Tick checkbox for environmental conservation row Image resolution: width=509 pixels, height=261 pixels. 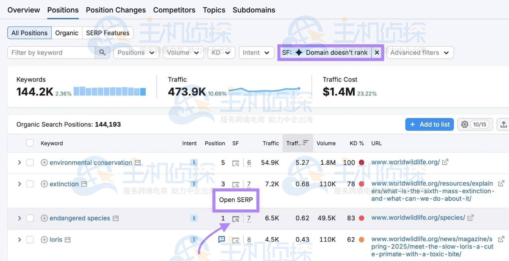[30, 163]
